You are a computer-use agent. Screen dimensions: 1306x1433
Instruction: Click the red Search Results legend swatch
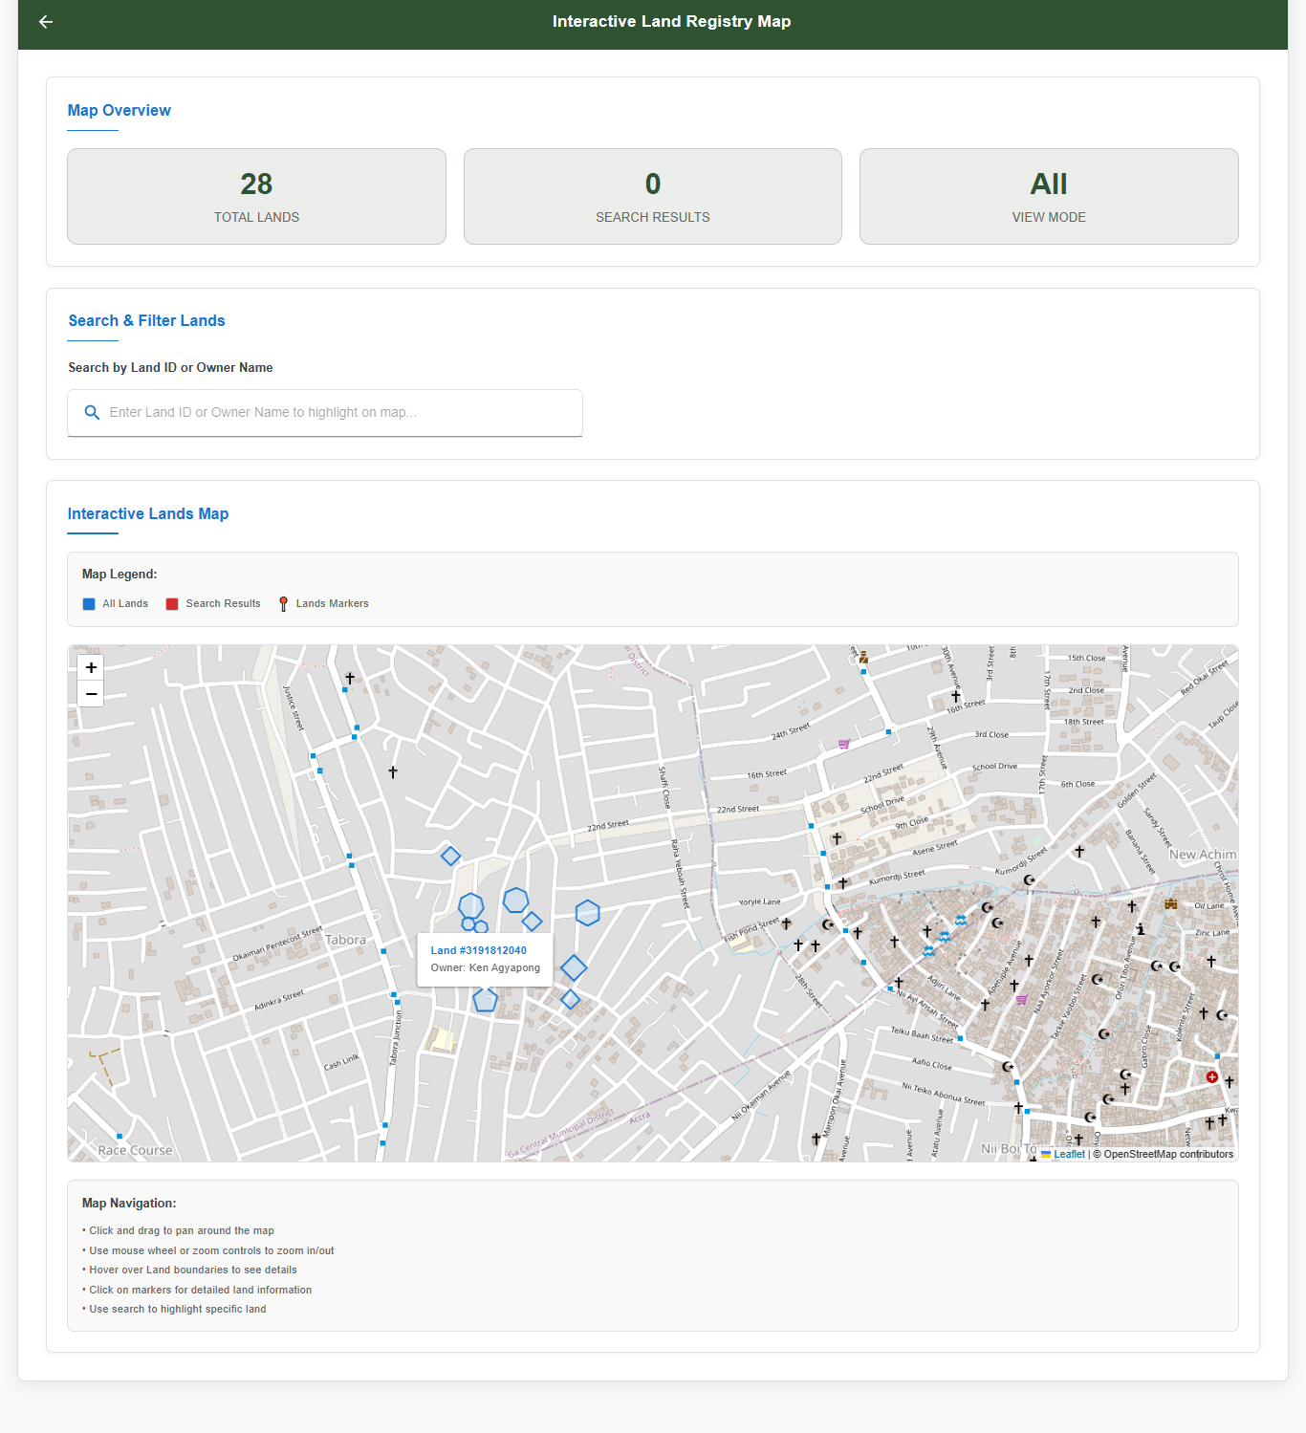172,604
